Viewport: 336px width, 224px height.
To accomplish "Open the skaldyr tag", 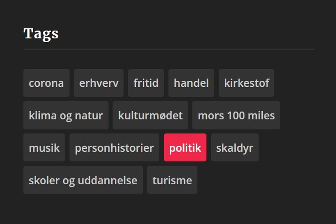I will pyautogui.click(x=235, y=148).
